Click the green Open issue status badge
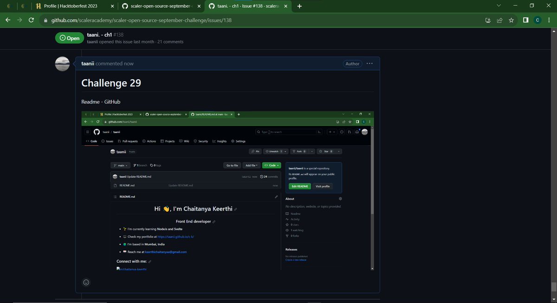This screenshot has width=557, height=303. pos(69,38)
